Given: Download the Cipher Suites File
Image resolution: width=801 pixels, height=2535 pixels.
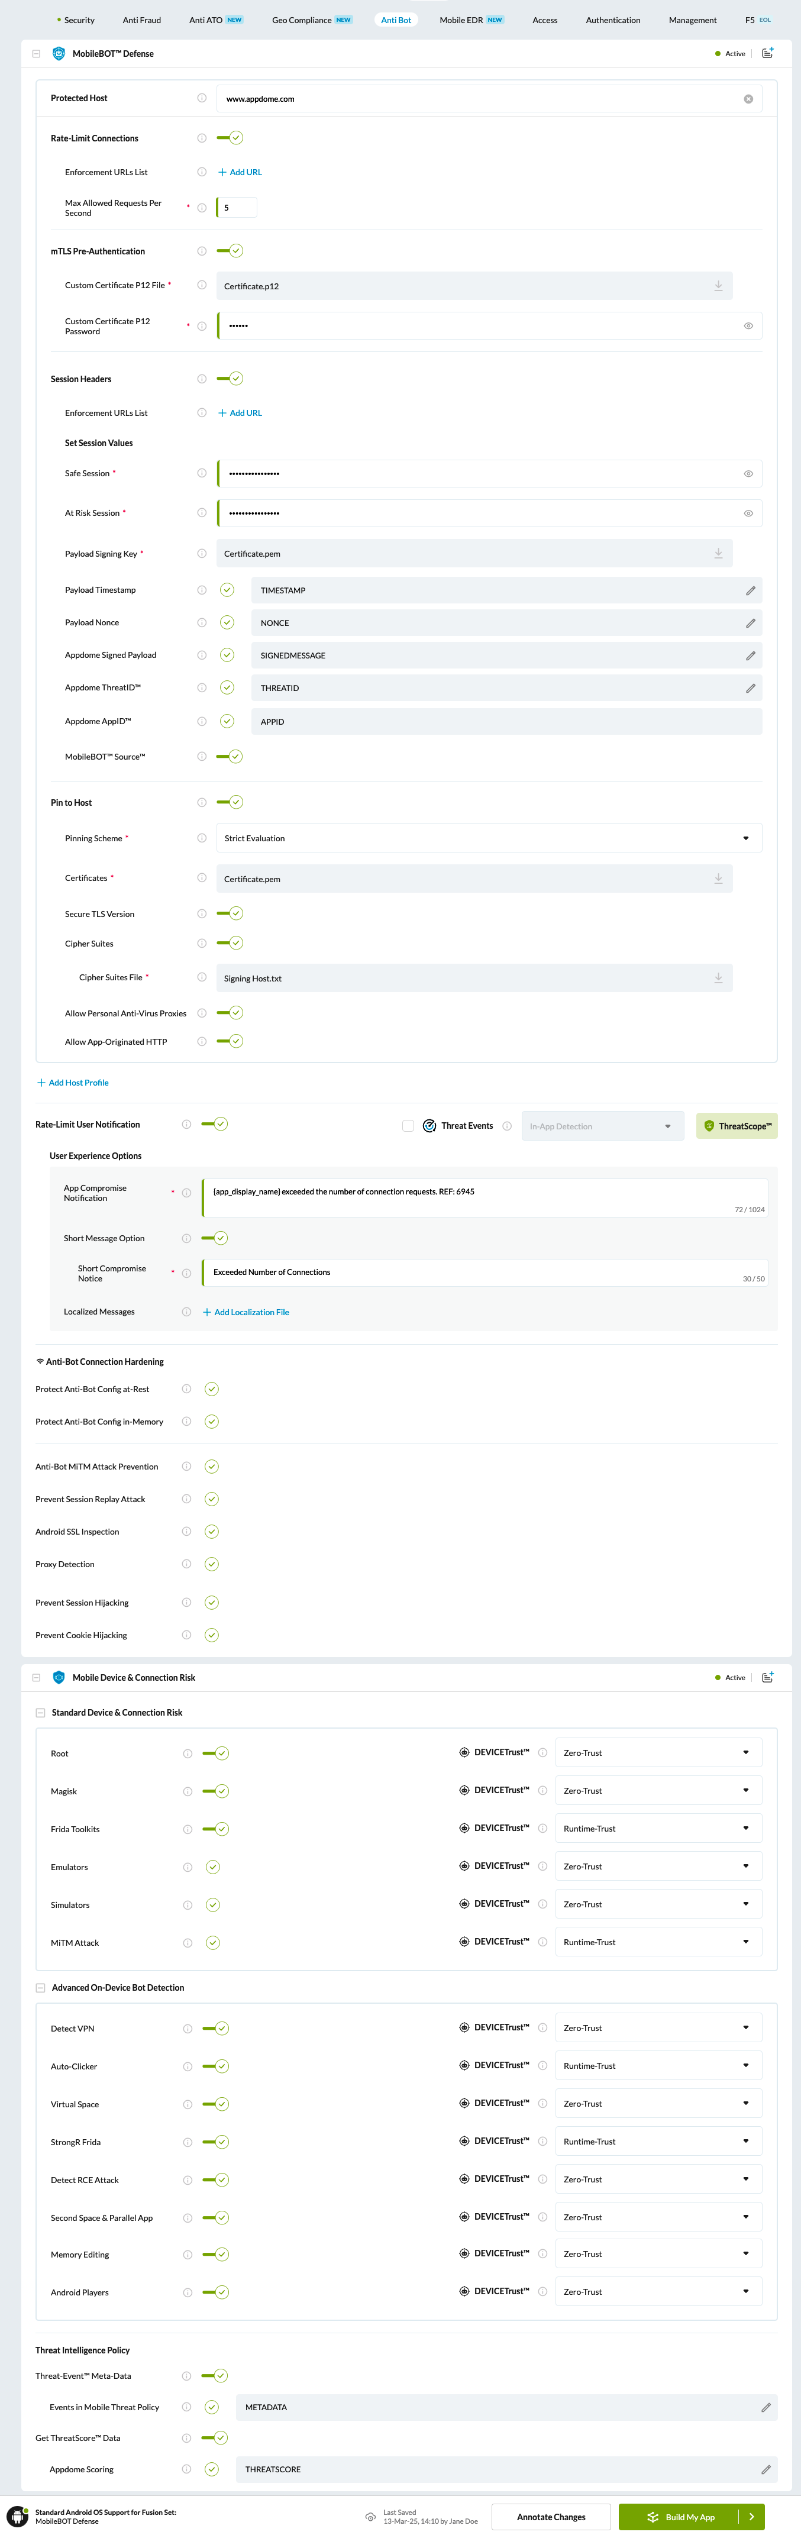Looking at the screenshot, I should 718,978.
